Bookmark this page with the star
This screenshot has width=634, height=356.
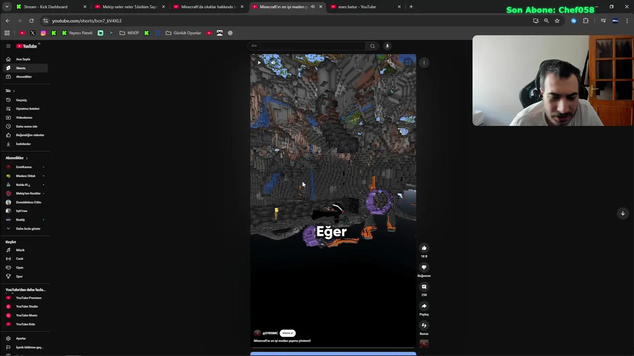[x=557, y=21]
